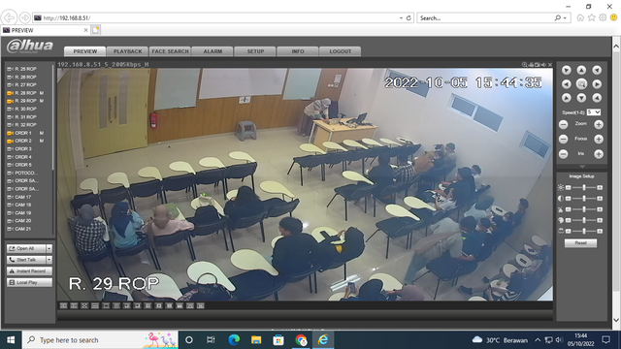Screen dimensions: 621x349
Task: Click the Zoom minus button
Action: tap(563, 125)
